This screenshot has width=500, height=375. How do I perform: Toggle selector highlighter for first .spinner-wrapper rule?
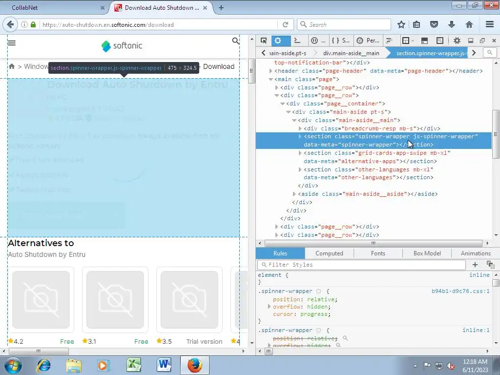[318, 291]
